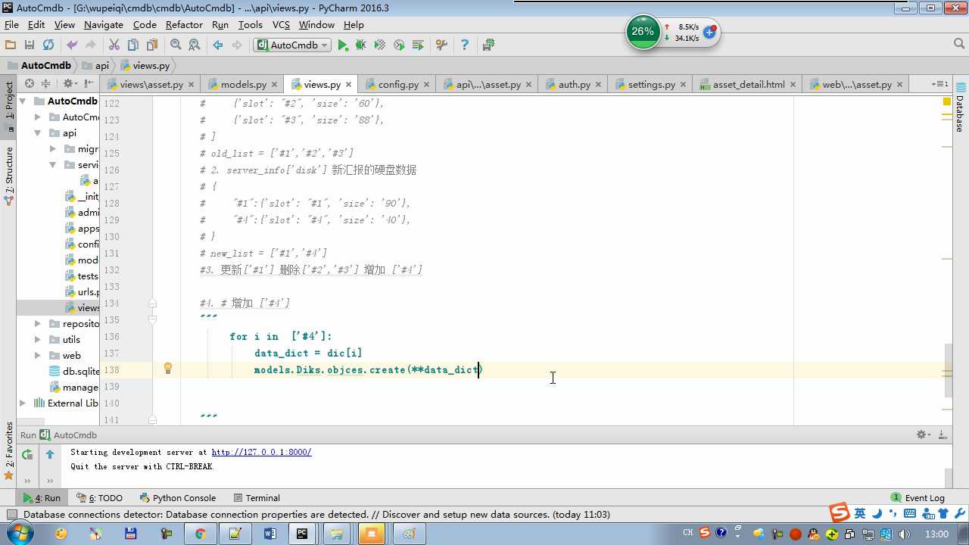Click the Profile run icon
Viewport: 969px width, 545px height.
click(399, 45)
